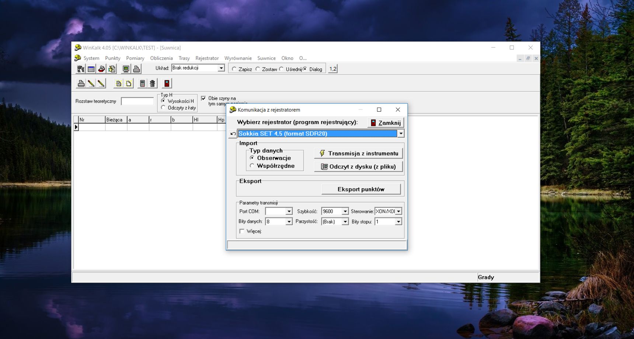Click the red printer toolbar icon
The image size is (634, 339).
point(101,69)
